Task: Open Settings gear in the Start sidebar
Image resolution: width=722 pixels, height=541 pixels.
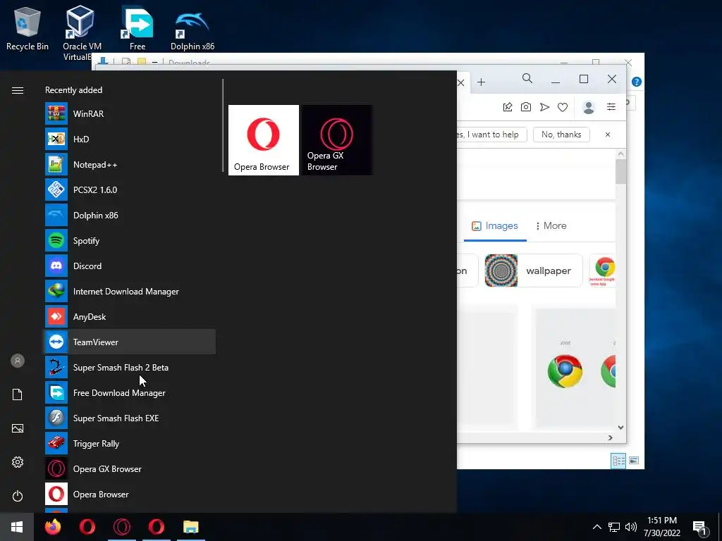Action: (x=18, y=462)
